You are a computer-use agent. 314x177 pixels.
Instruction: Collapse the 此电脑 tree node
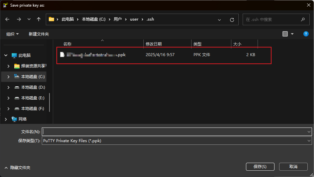click(x=6, y=55)
